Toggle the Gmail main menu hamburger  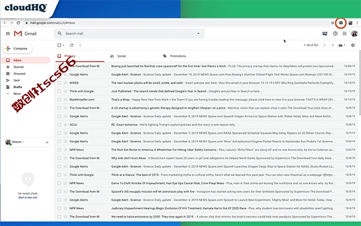point(8,34)
